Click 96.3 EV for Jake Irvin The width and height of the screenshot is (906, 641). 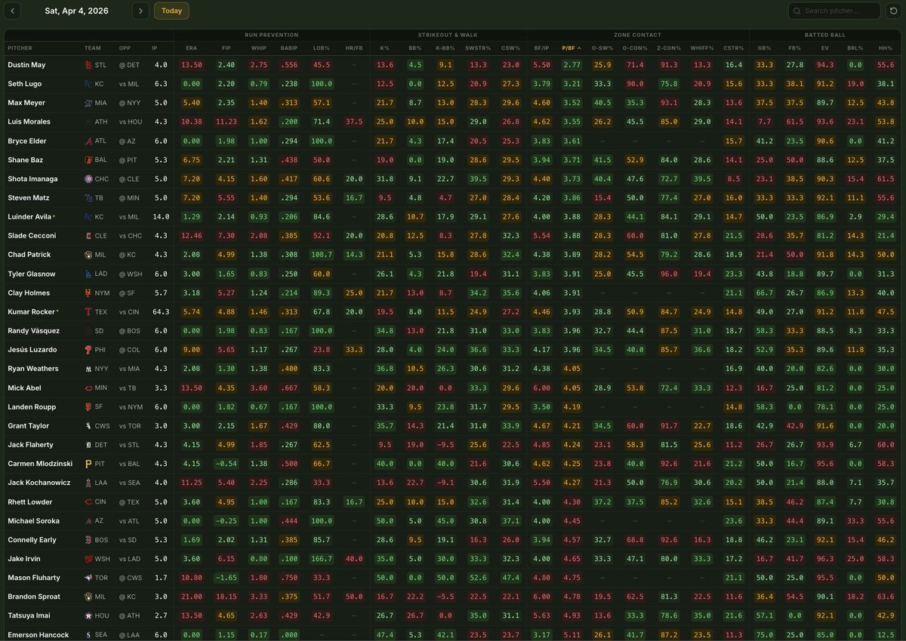(x=825, y=559)
